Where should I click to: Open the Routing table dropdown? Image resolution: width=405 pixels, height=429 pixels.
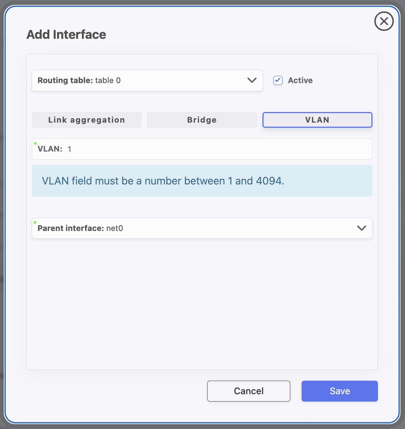point(147,81)
